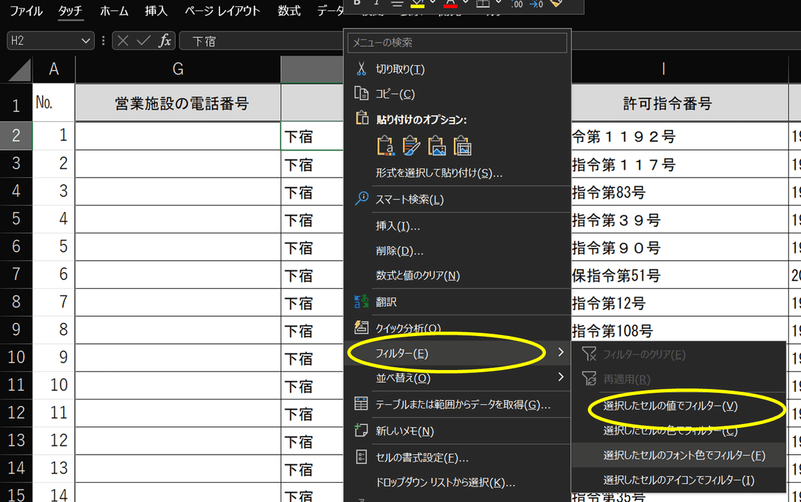The width and height of the screenshot is (801, 502).
Task: Select 選択したセルのフォント色でフィルター(F)
Action: point(684,455)
